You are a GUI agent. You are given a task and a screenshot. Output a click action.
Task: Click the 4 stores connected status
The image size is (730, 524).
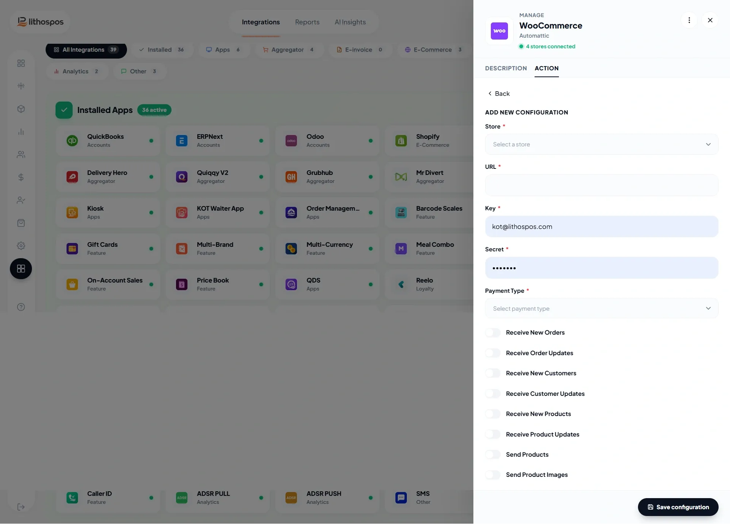[x=547, y=46]
